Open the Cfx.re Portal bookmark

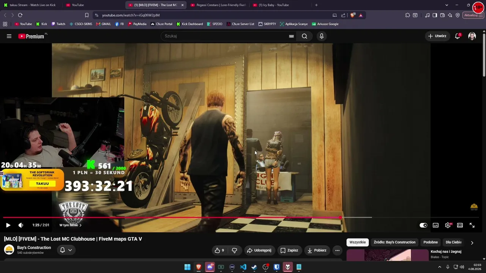(x=161, y=24)
